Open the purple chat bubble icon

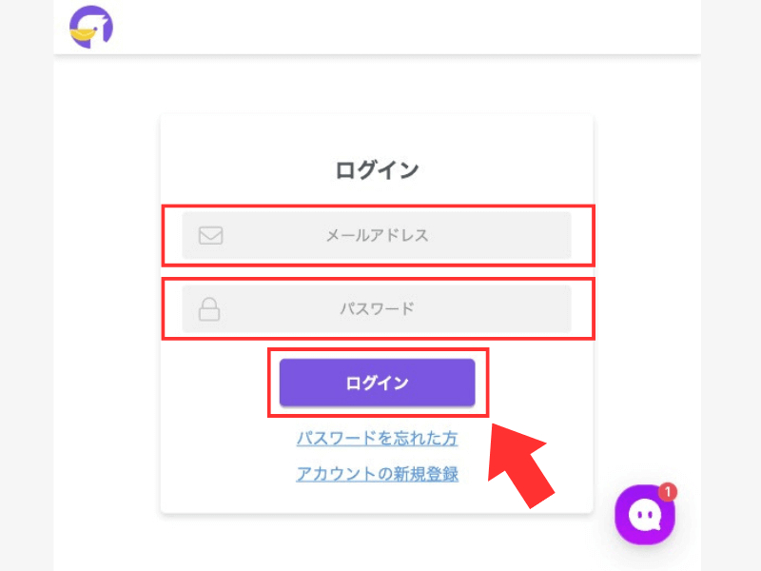[x=645, y=514]
